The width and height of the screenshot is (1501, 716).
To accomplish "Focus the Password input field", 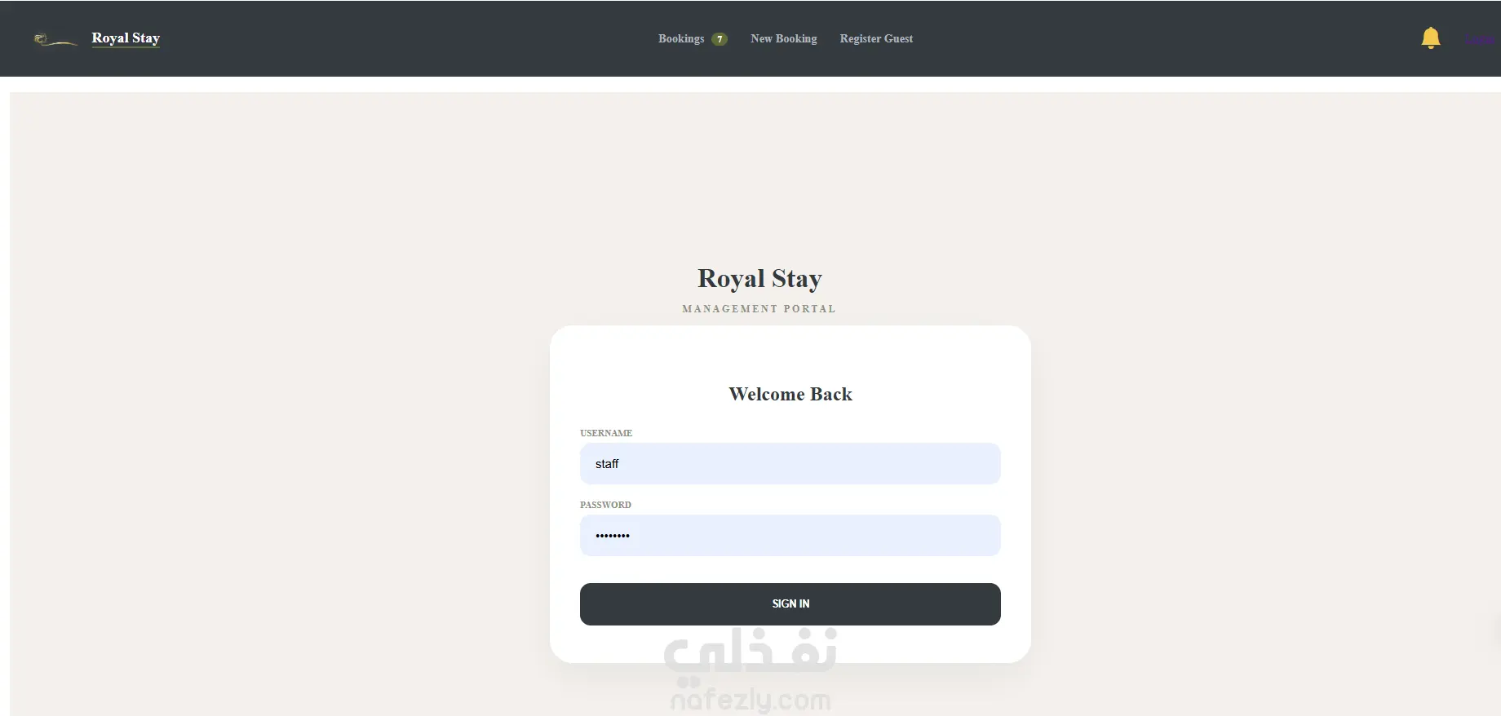I will (x=790, y=535).
